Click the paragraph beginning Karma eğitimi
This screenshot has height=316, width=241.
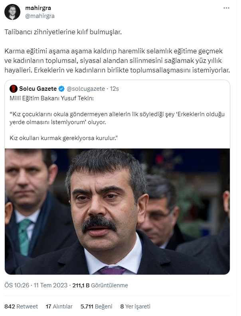click(117, 60)
